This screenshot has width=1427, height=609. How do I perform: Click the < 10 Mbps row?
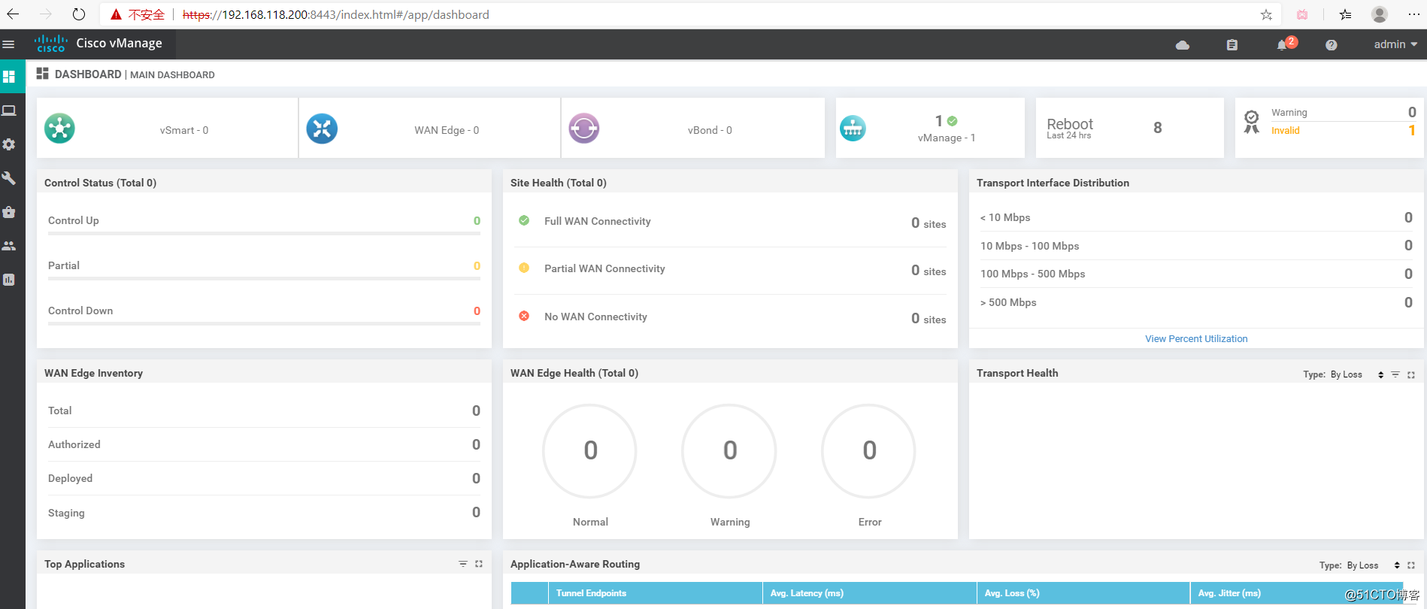click(1196, 217)
